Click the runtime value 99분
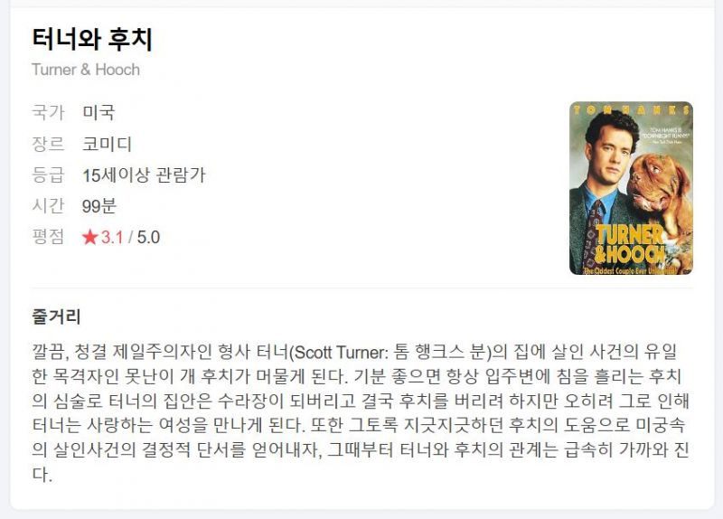Viewport: 723px width, 519px height. click(x=99, y=206)
